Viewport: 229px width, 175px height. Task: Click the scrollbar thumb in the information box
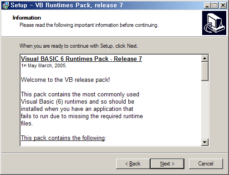pos(205,71)
